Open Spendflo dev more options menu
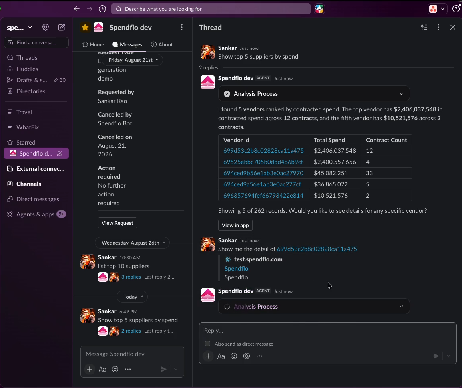 pos(182,28)
